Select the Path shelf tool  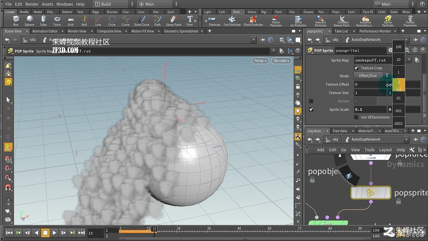tap(157, 21)
